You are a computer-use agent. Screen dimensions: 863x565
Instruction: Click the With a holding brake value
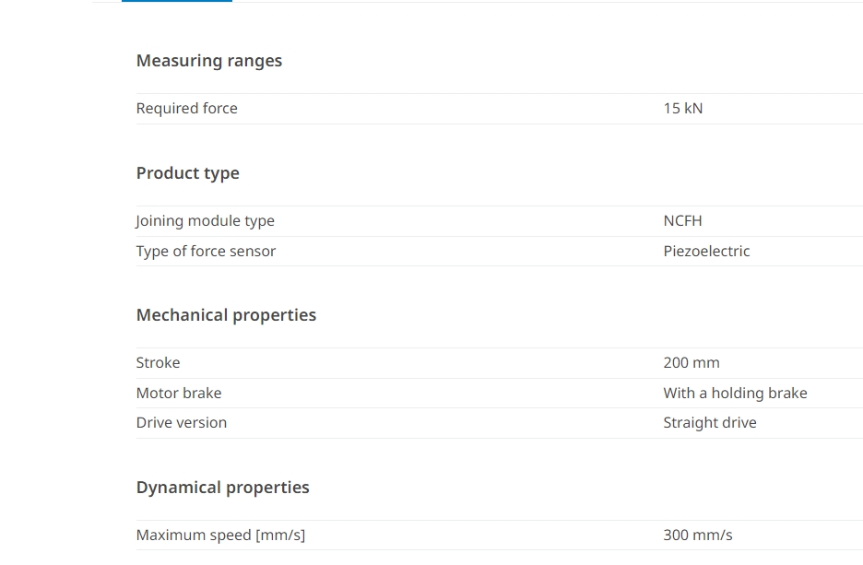tap(736, 393)
